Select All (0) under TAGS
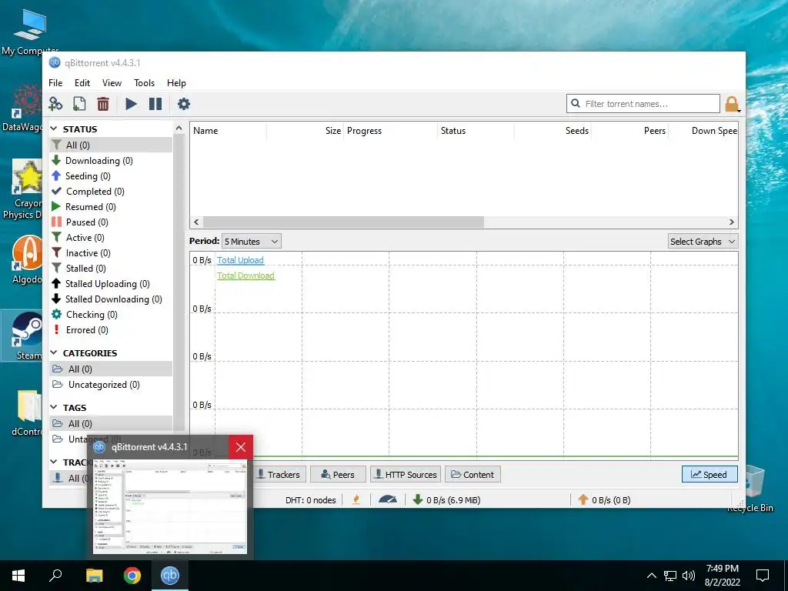Screen dimensions: 788x591 pyautogui.click(x=111, y=424)
